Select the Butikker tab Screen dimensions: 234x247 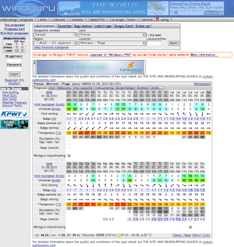coord(143,88)
